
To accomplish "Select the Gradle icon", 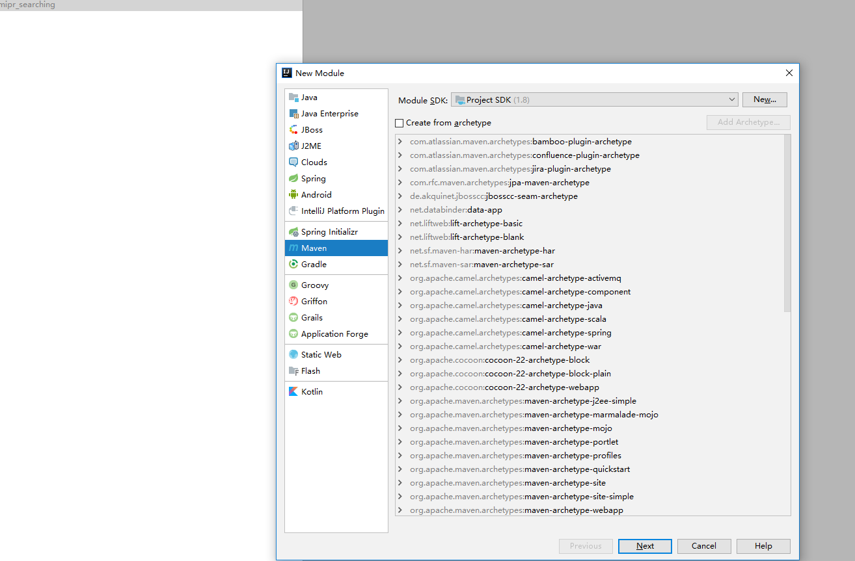I will pos(293,265).
